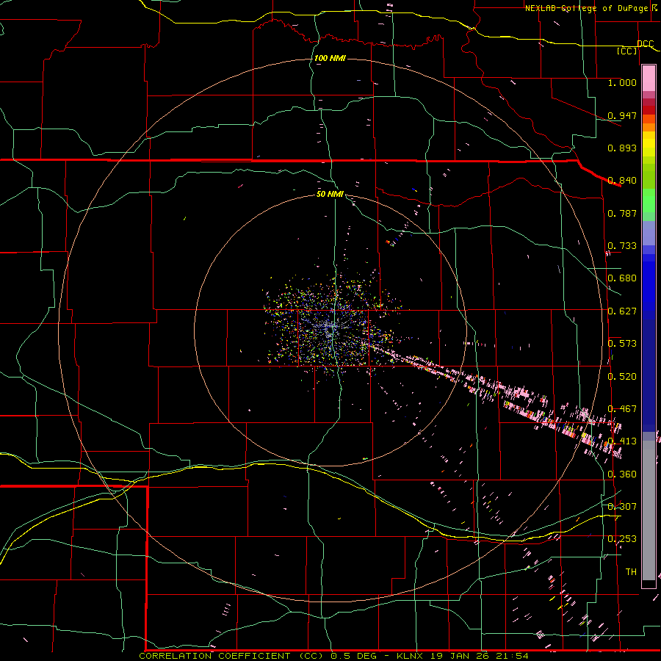Select the 0.787 scale value
Screen dimensions: 661x661
622,213
